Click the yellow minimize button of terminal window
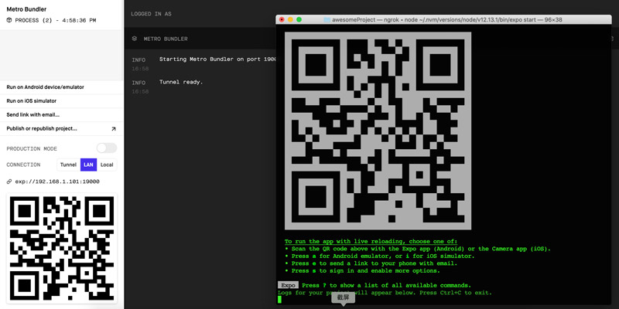619x309 pixels. [x=290, y=19]
